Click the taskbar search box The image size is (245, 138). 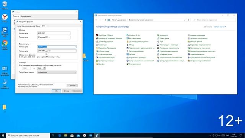(28, 135)
